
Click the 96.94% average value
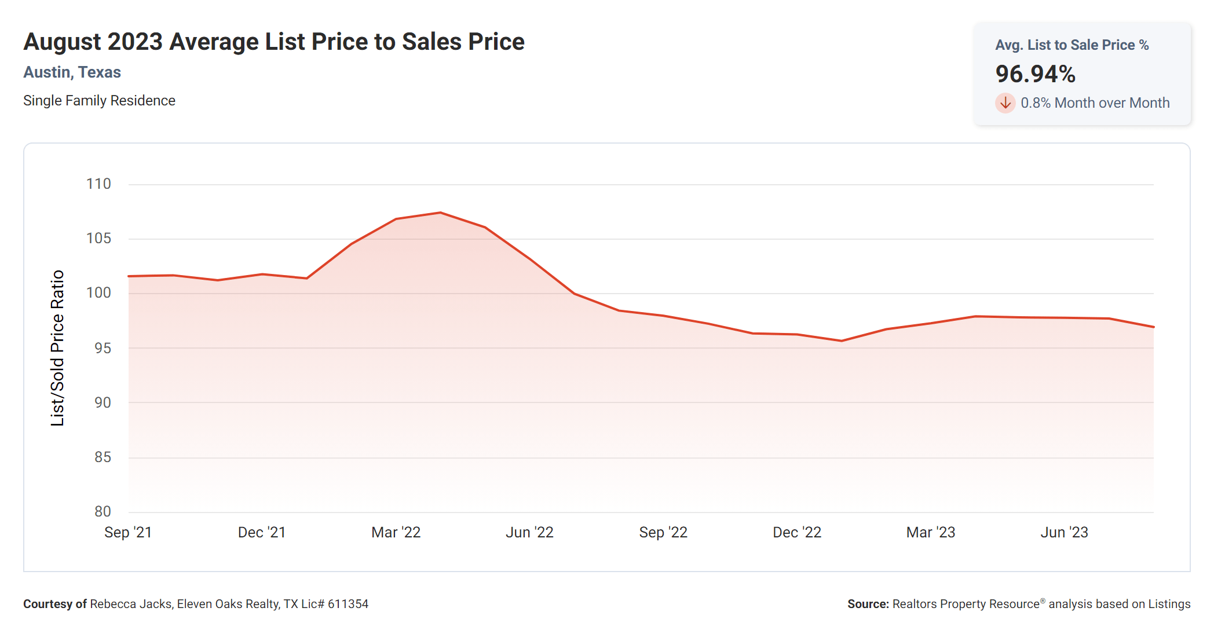[1035, 74]
